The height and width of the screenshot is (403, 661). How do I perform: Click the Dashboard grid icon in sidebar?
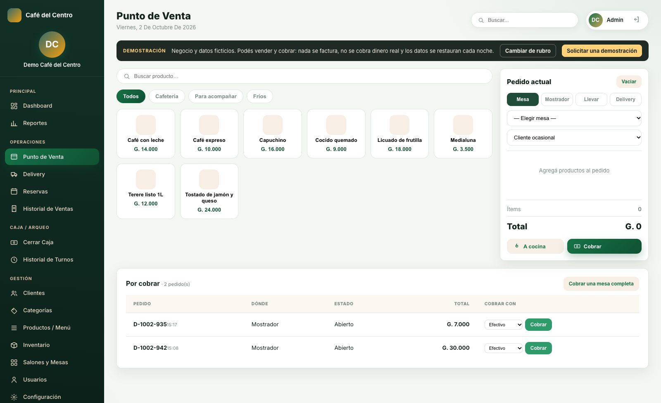coord(14,106)
